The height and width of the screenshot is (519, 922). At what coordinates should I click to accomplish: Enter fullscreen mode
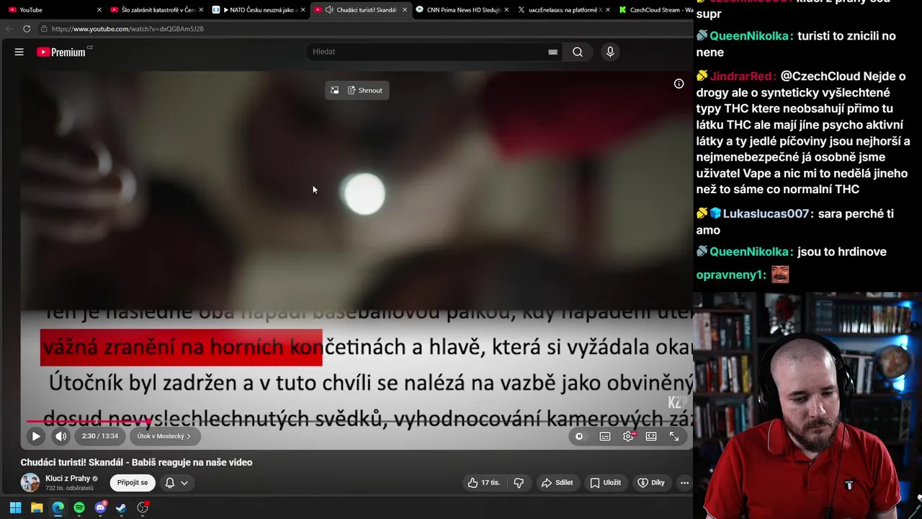[x=674, y=436]
